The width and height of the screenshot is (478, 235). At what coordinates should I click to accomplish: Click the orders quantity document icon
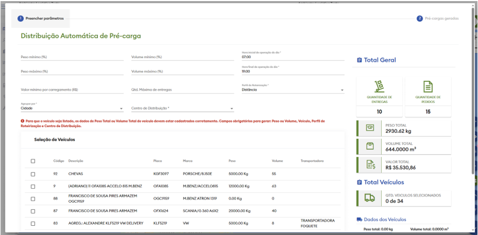[x=428, y=86]
